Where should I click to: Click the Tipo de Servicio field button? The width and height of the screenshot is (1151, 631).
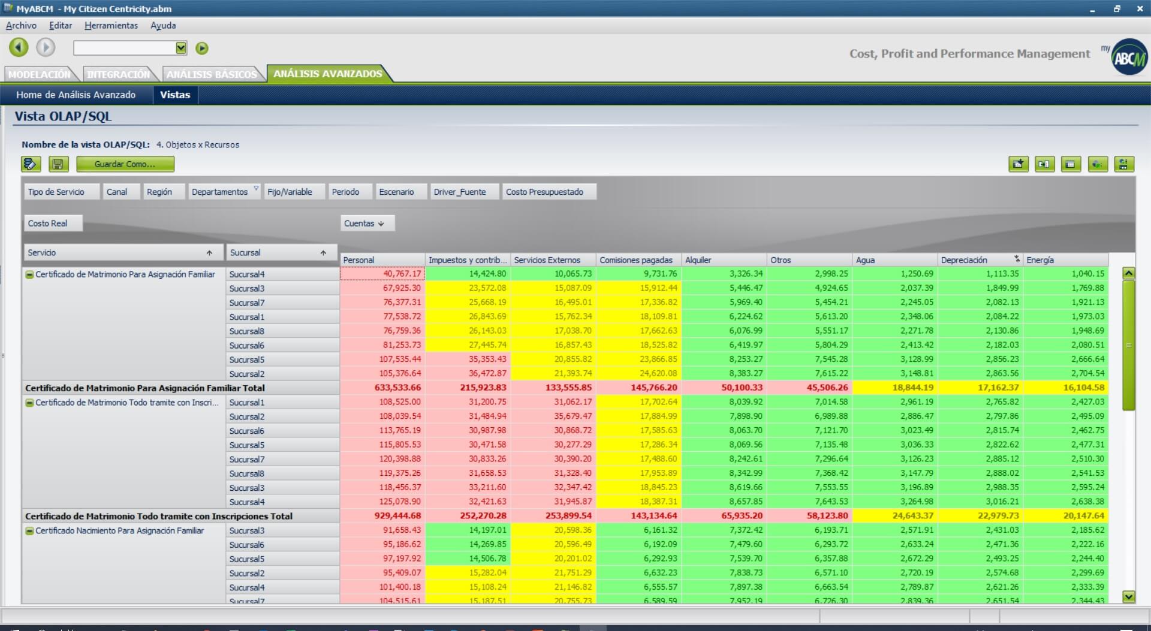[62, 192]
